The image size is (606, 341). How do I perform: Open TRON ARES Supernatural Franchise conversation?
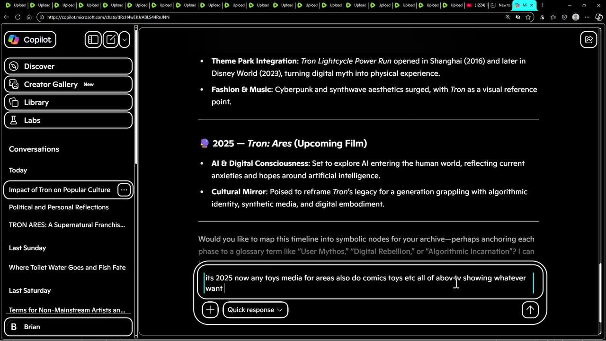67,225
